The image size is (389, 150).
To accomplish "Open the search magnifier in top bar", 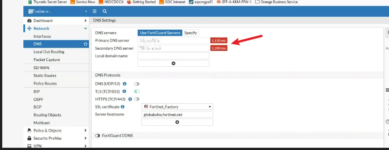I will coord(105,11).
